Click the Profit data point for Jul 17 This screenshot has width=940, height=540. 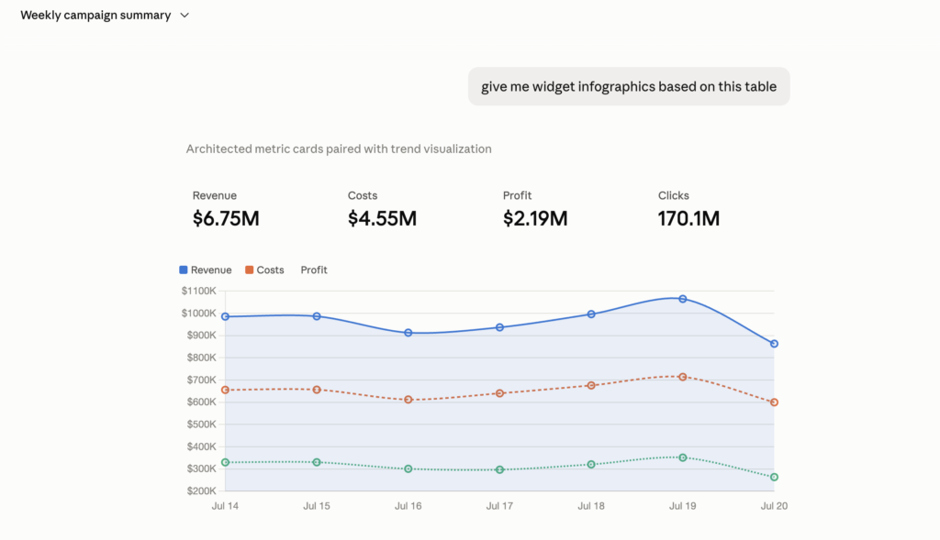click(500, 470)
